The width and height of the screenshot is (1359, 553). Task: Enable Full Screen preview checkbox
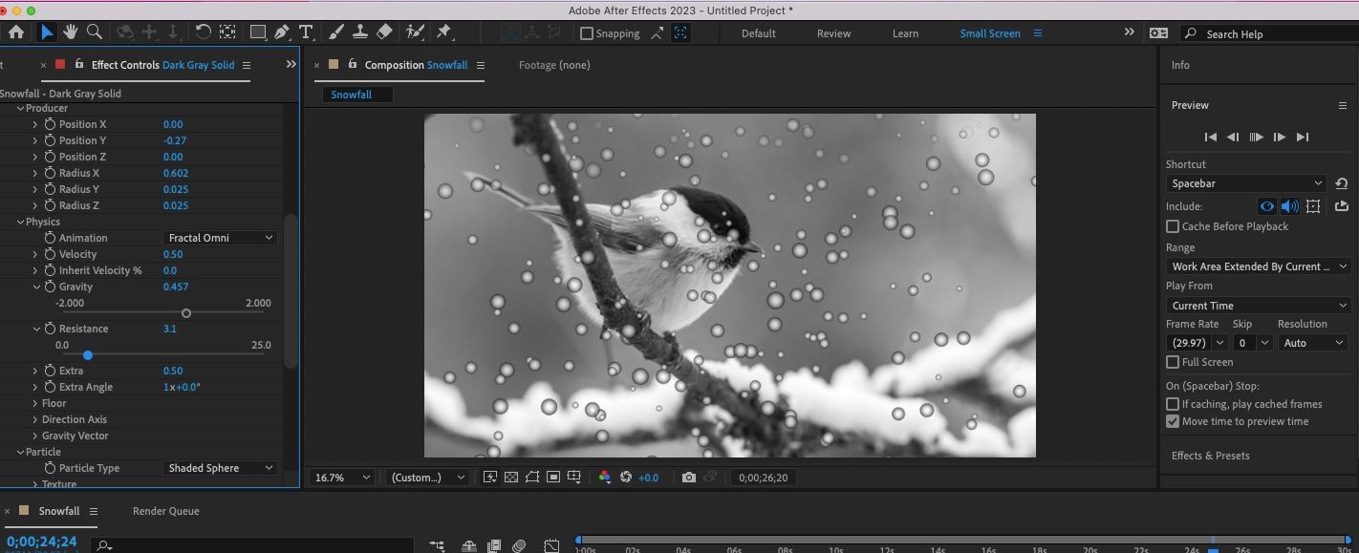tap(1173, 362)
